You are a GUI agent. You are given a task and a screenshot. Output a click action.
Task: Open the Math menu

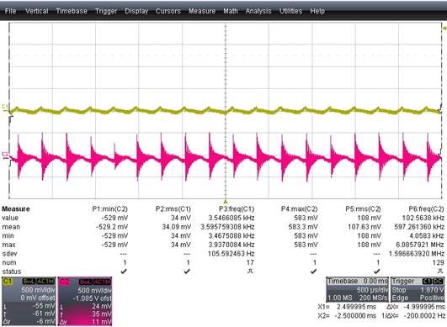[231, 11]
